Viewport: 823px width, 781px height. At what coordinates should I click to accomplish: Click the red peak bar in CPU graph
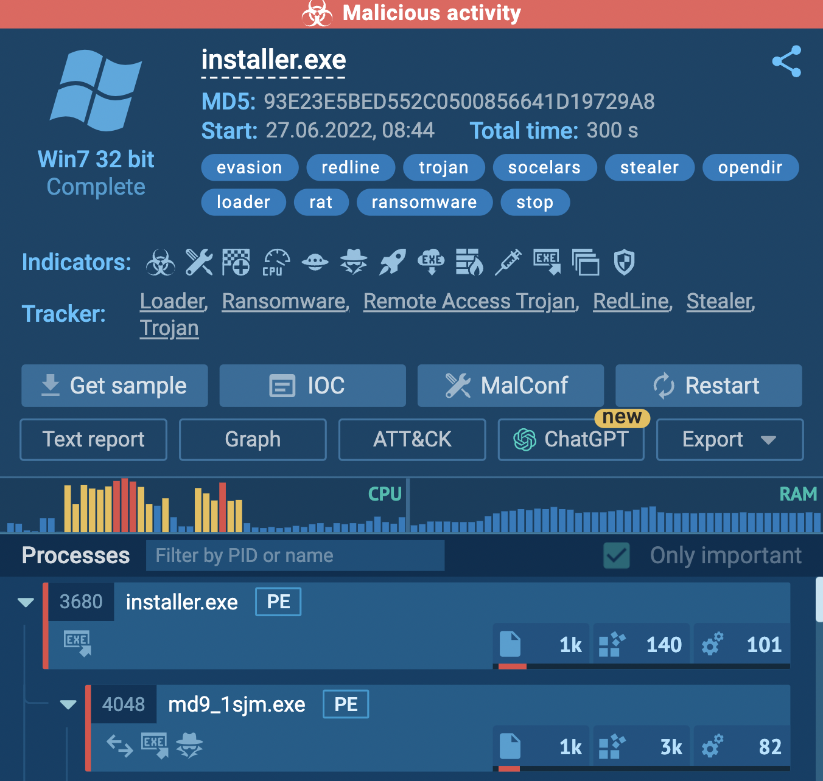tap(125, 506)
